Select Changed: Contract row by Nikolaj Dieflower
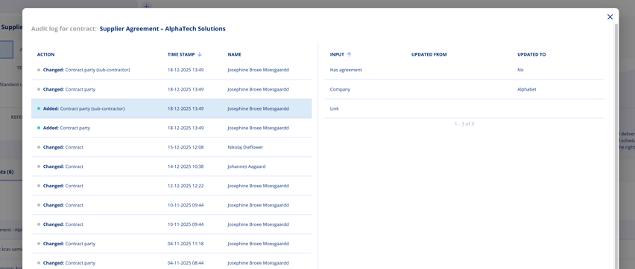The height and width of the screenshot is (269, 635). 171,147
